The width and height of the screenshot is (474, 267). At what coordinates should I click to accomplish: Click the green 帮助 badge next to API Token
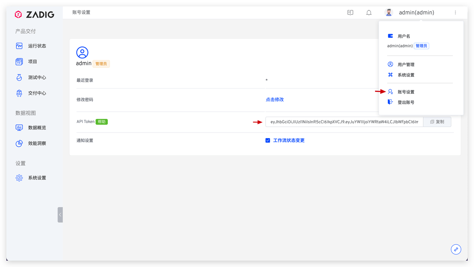tap(101, 121)
